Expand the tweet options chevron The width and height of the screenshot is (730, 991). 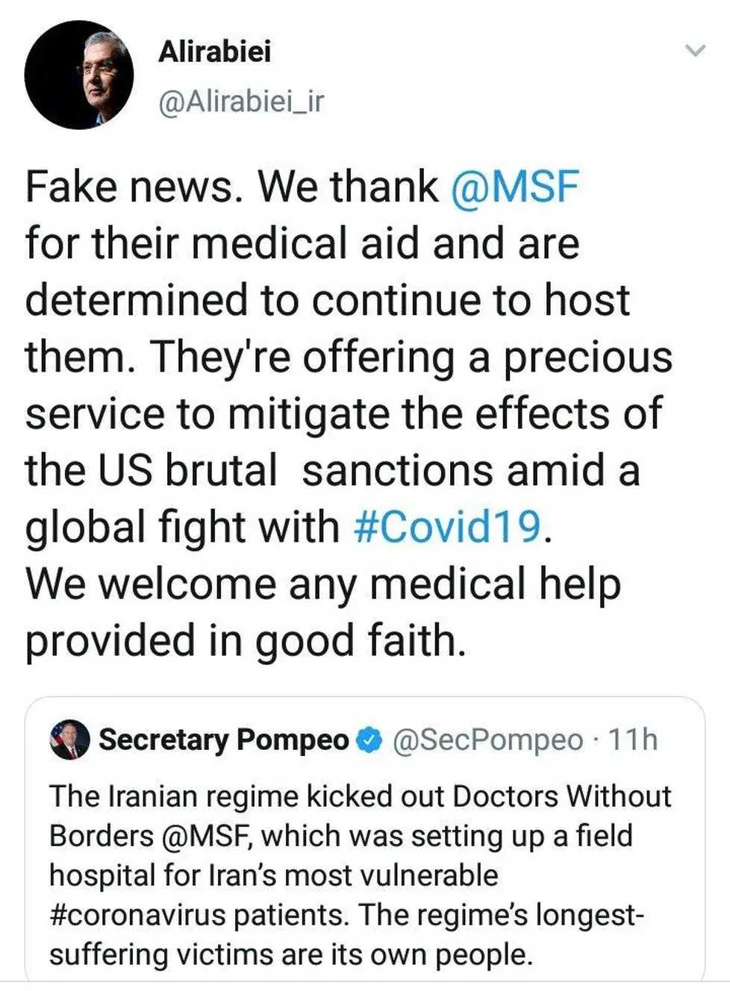click(x=695, y=51)
